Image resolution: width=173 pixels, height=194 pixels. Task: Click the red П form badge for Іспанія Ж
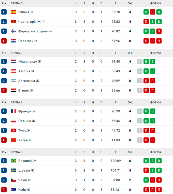(x=152, y=12)
